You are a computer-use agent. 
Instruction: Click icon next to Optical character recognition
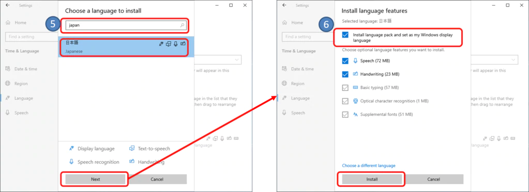coord(355,100)
